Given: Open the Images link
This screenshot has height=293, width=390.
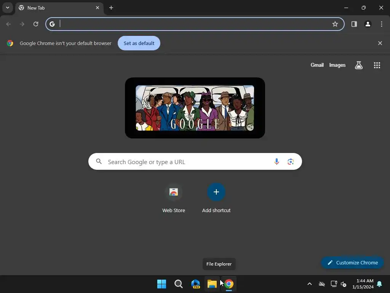Looking at the screenshot, I should click(x=337, y=65).
